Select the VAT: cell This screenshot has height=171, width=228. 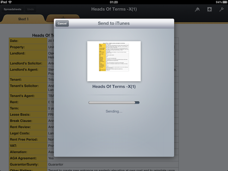point(28,146)
